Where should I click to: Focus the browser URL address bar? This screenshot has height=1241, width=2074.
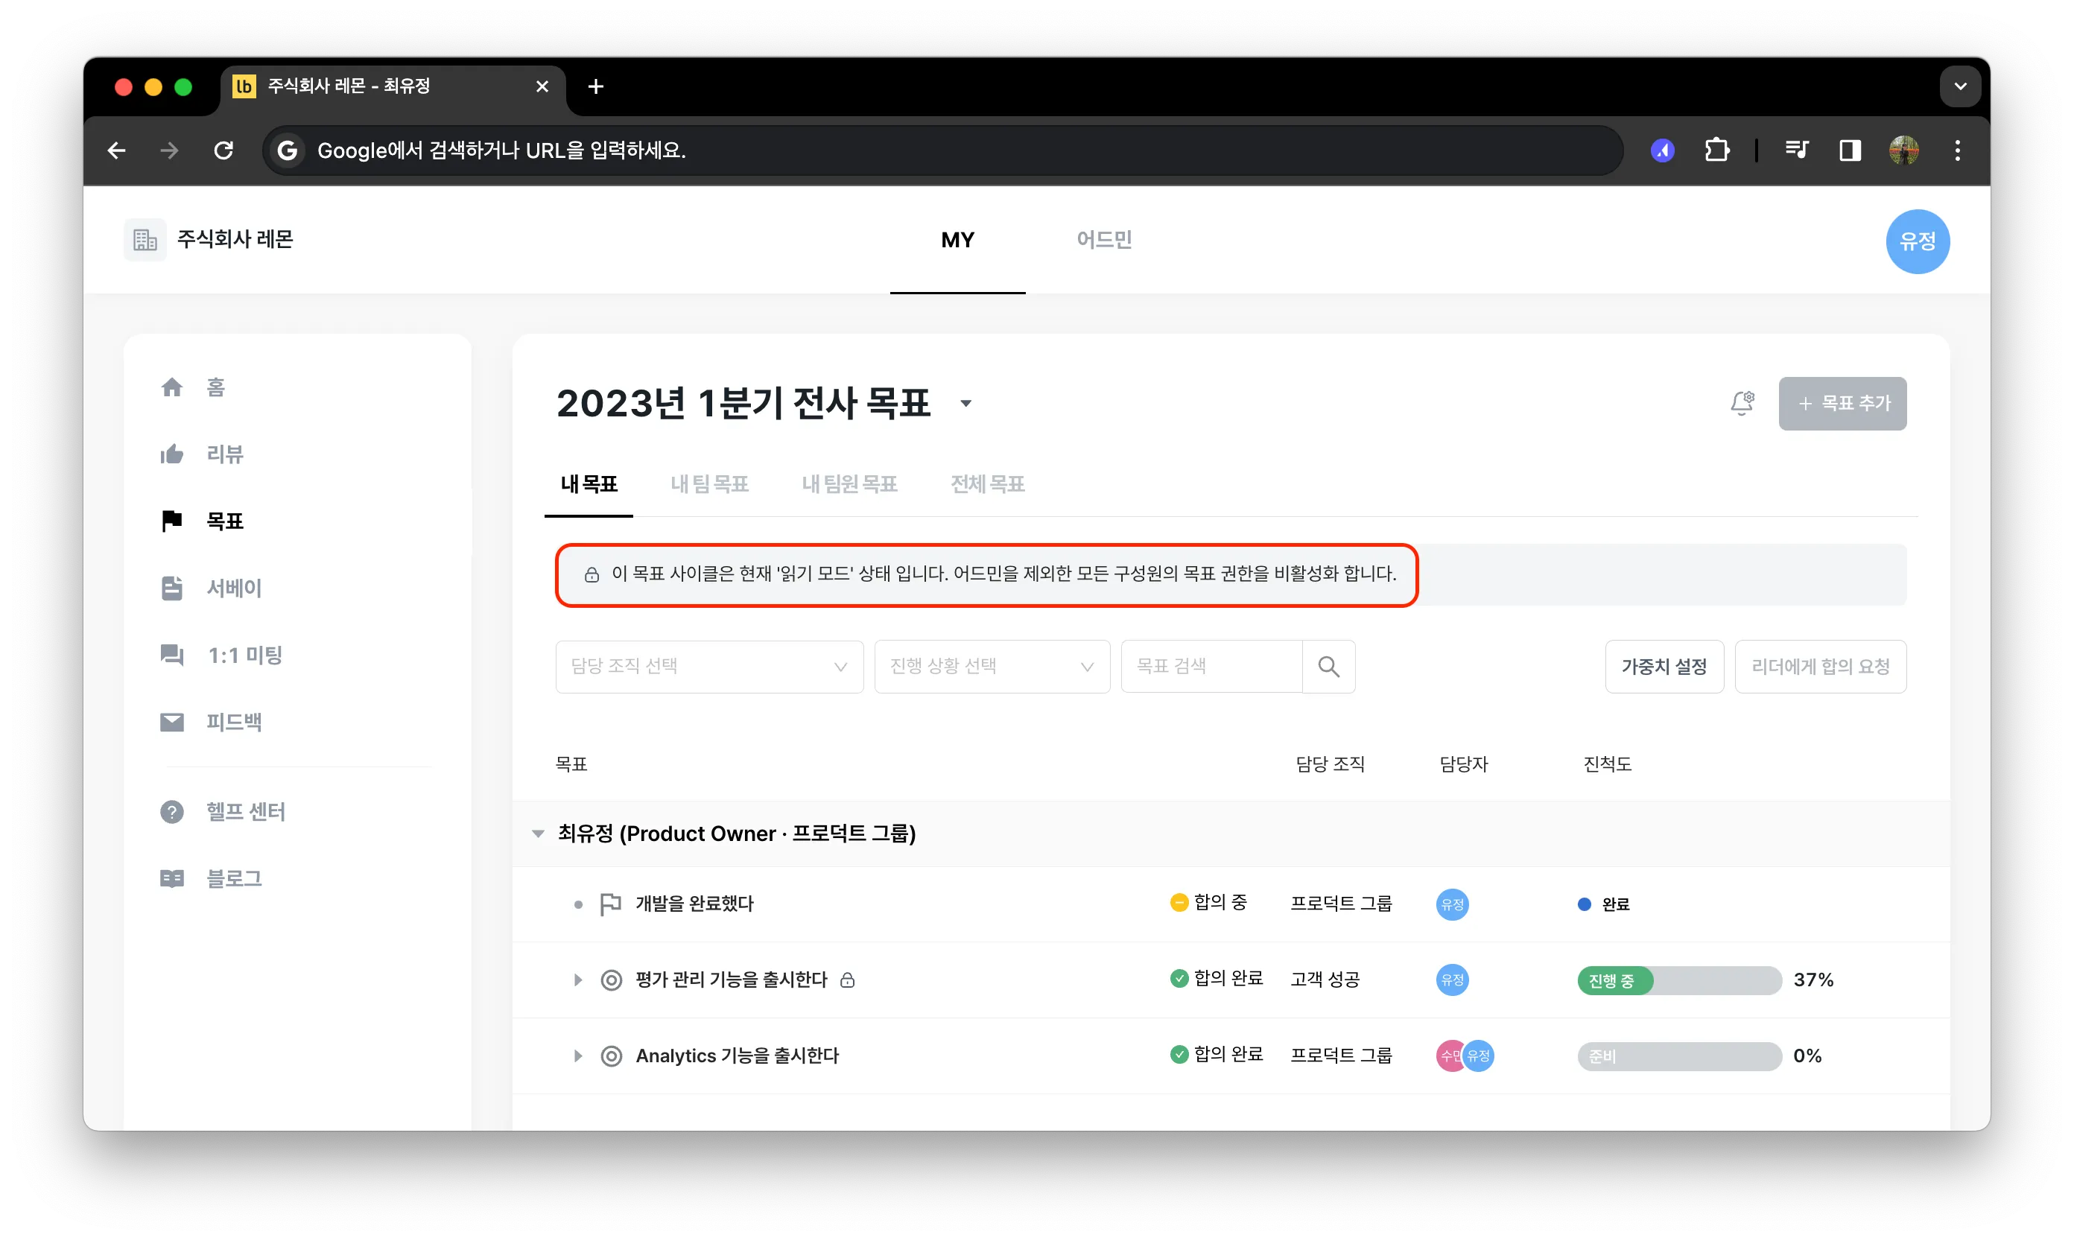pos(942,150)
